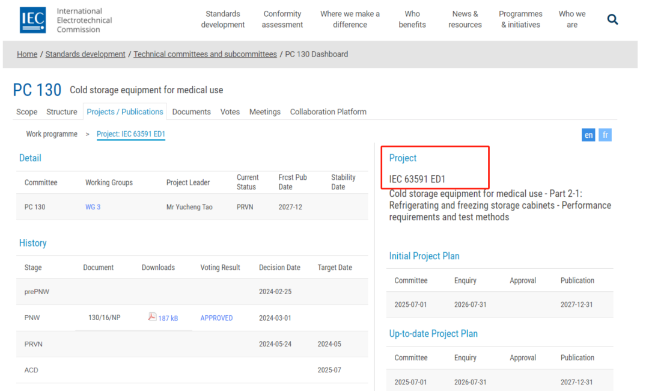Open the 187 kB download link
This screenshot has height=391, width=649.
(x=168, y=318)
